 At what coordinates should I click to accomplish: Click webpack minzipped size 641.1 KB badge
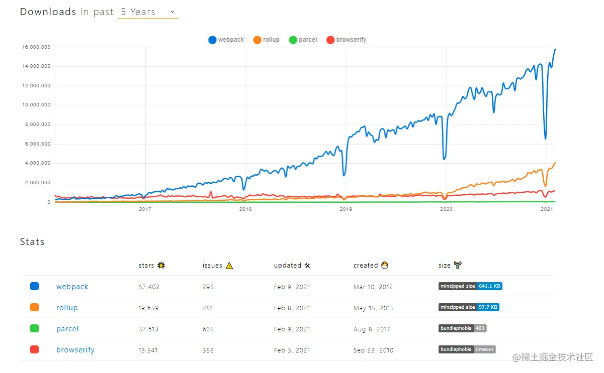pyautogui.click(x=470, y=286)
